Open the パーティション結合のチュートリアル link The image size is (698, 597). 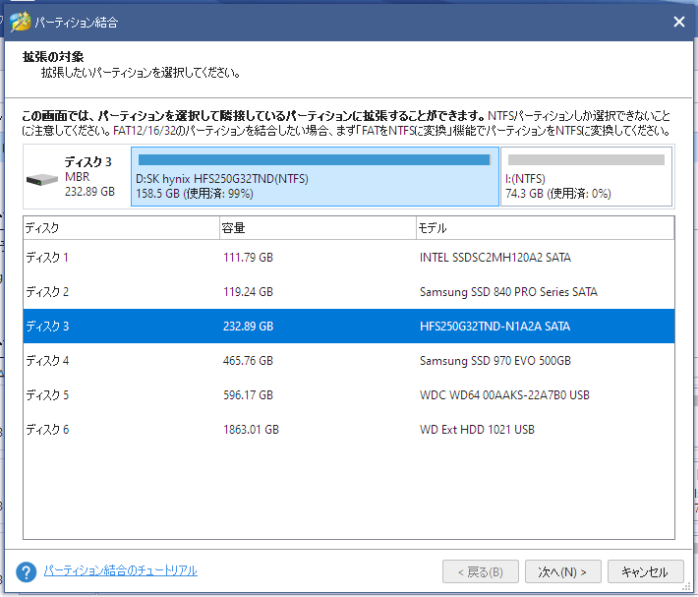coord(120,570)
